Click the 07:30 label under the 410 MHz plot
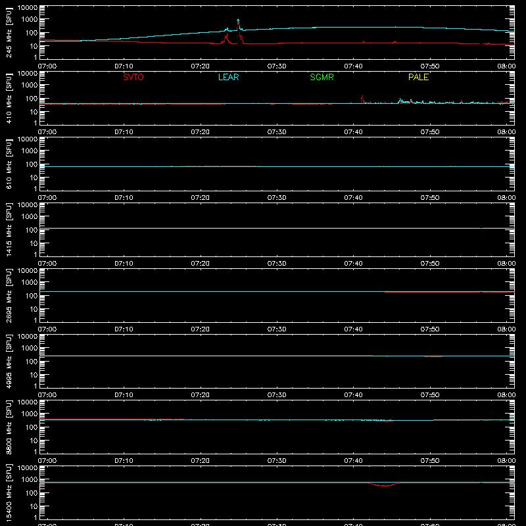The width and height of the screenshot is (526, 526). [x=277, y=132]
